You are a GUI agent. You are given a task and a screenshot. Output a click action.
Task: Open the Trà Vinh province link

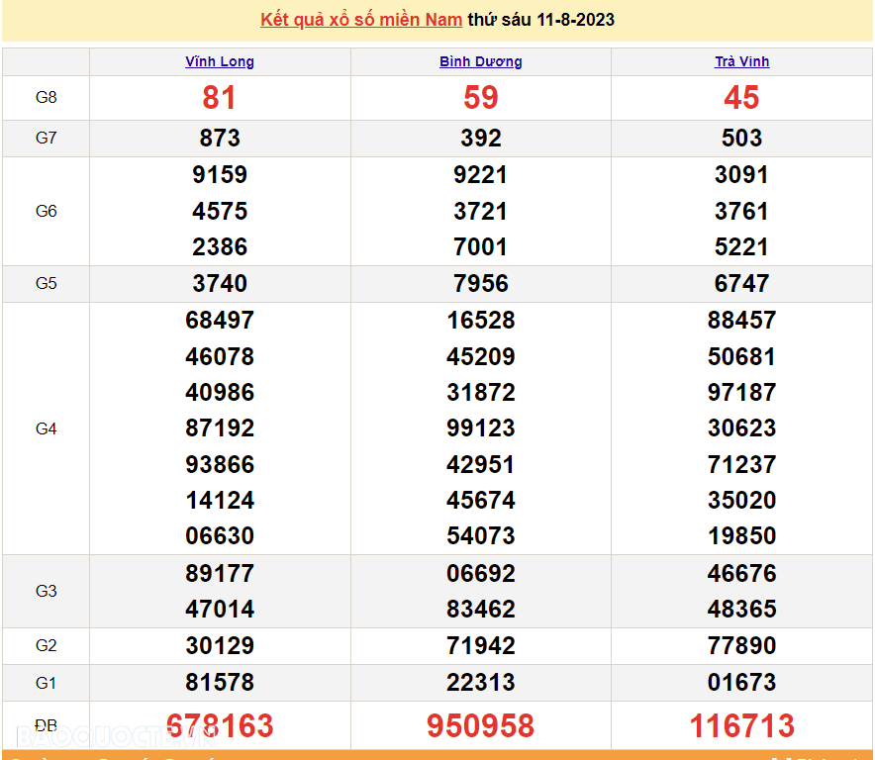tap(741, 61)
